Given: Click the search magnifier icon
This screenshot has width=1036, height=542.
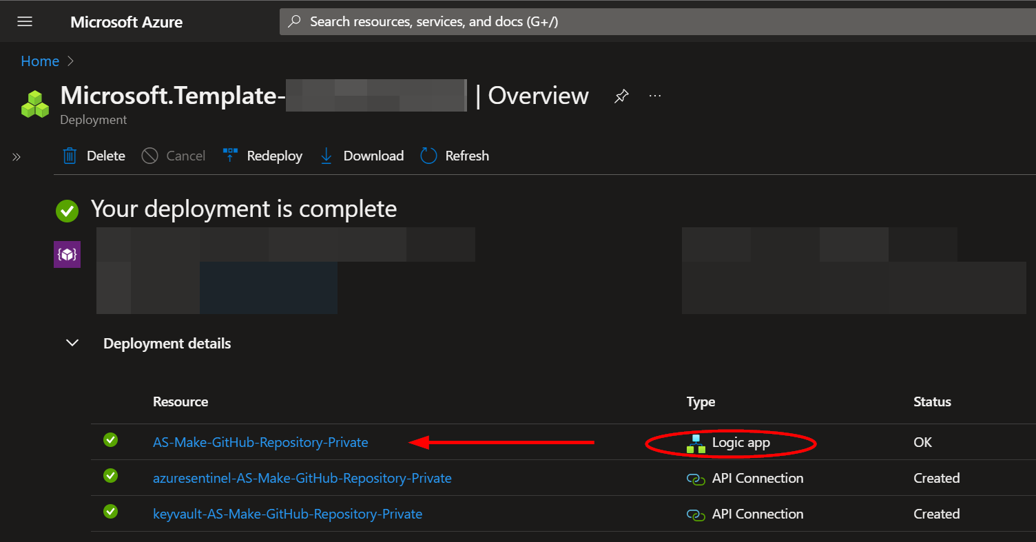Looking at the screenshot, I should point(294,21).
